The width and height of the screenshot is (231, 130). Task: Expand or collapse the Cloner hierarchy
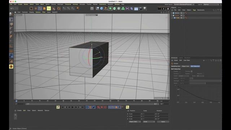[172, 15]
